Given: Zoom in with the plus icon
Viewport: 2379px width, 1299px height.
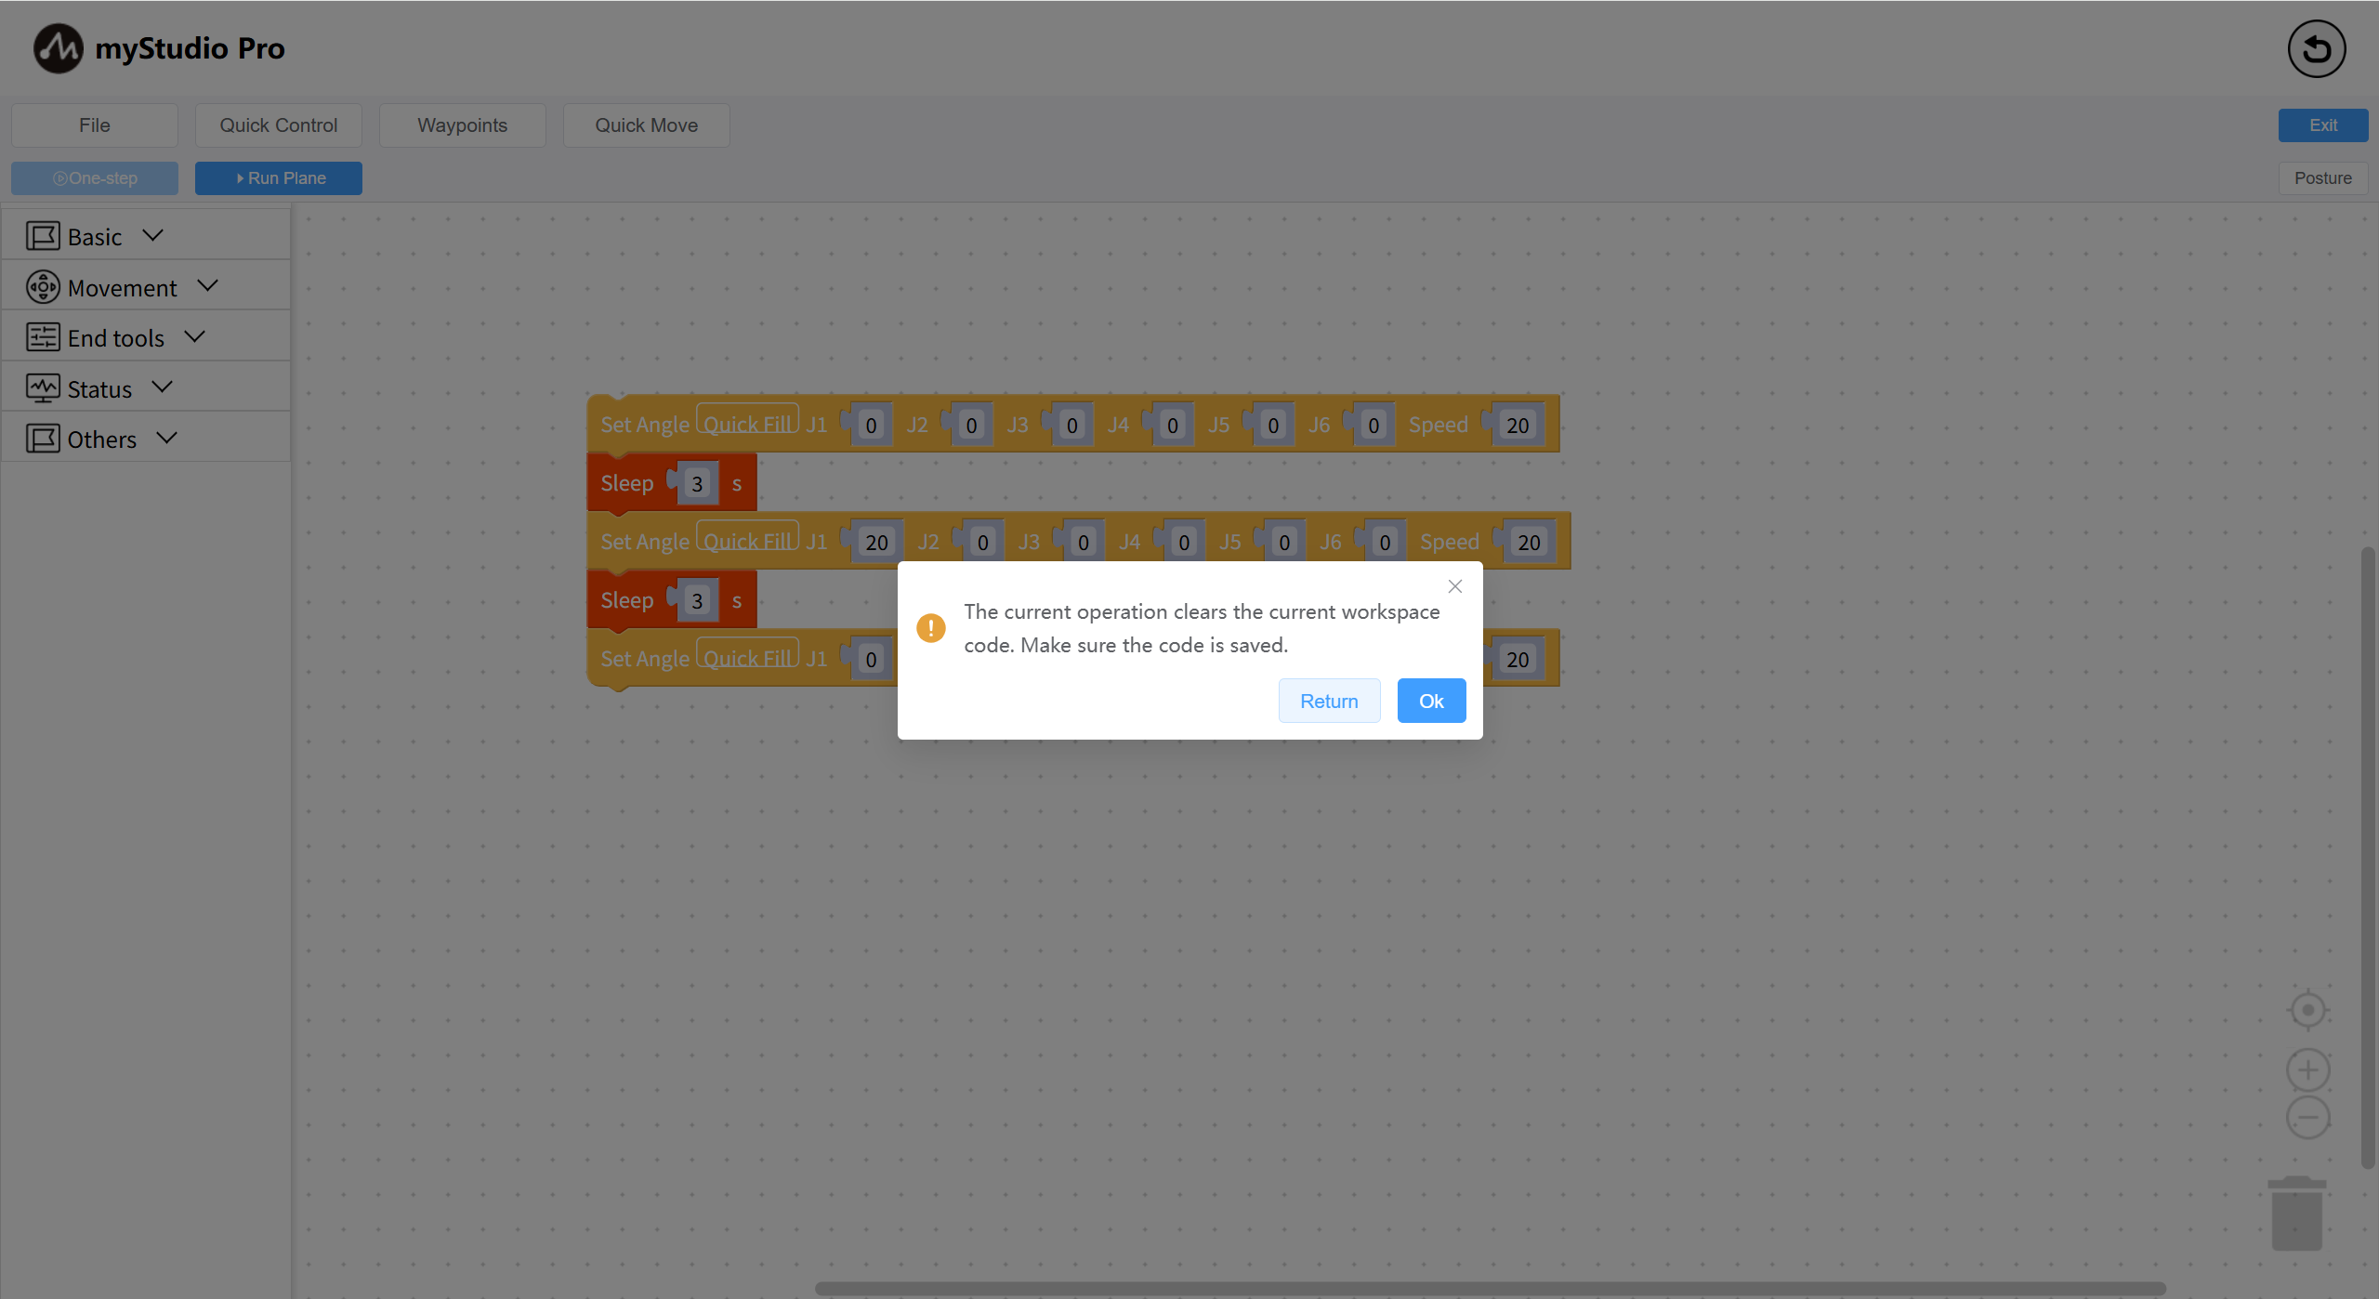Looking at the screenshot, I should pos(2307,1070).
